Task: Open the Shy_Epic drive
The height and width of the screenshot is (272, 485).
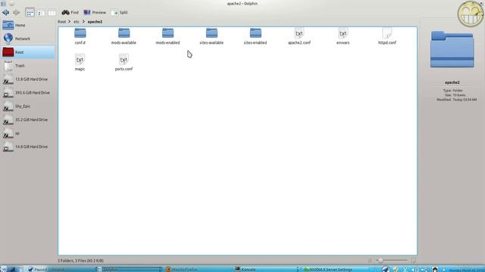Action: point(28,106)
